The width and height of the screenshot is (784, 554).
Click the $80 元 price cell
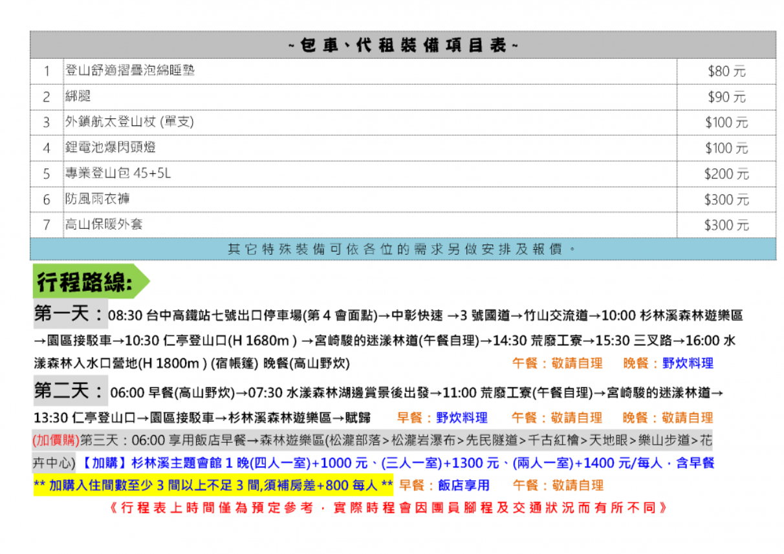coord(726,71)
